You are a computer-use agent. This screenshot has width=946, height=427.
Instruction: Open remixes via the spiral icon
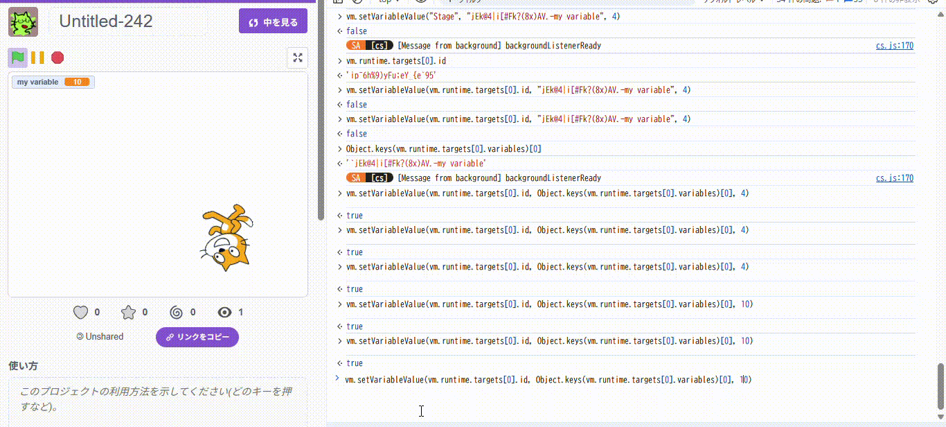(x=176, y=313)
